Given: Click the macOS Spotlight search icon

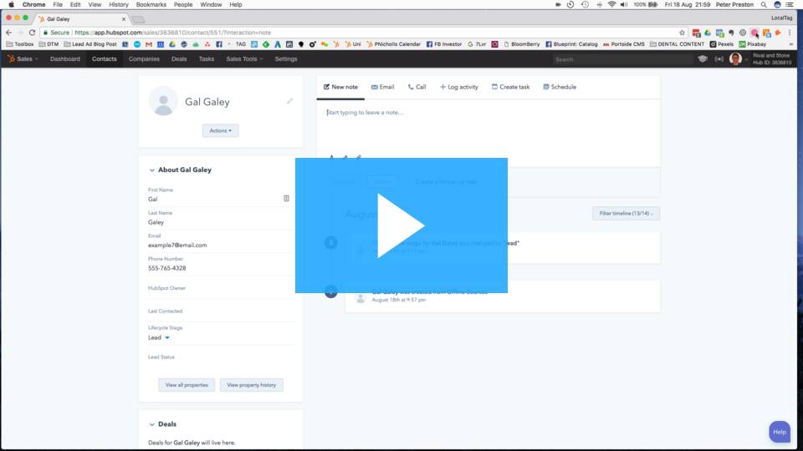Looking at the screenshot, I should 764,5.
